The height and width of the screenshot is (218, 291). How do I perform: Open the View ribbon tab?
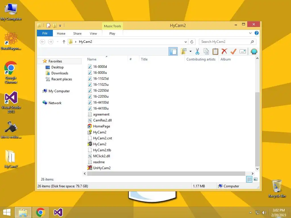(x=93, y=33)
